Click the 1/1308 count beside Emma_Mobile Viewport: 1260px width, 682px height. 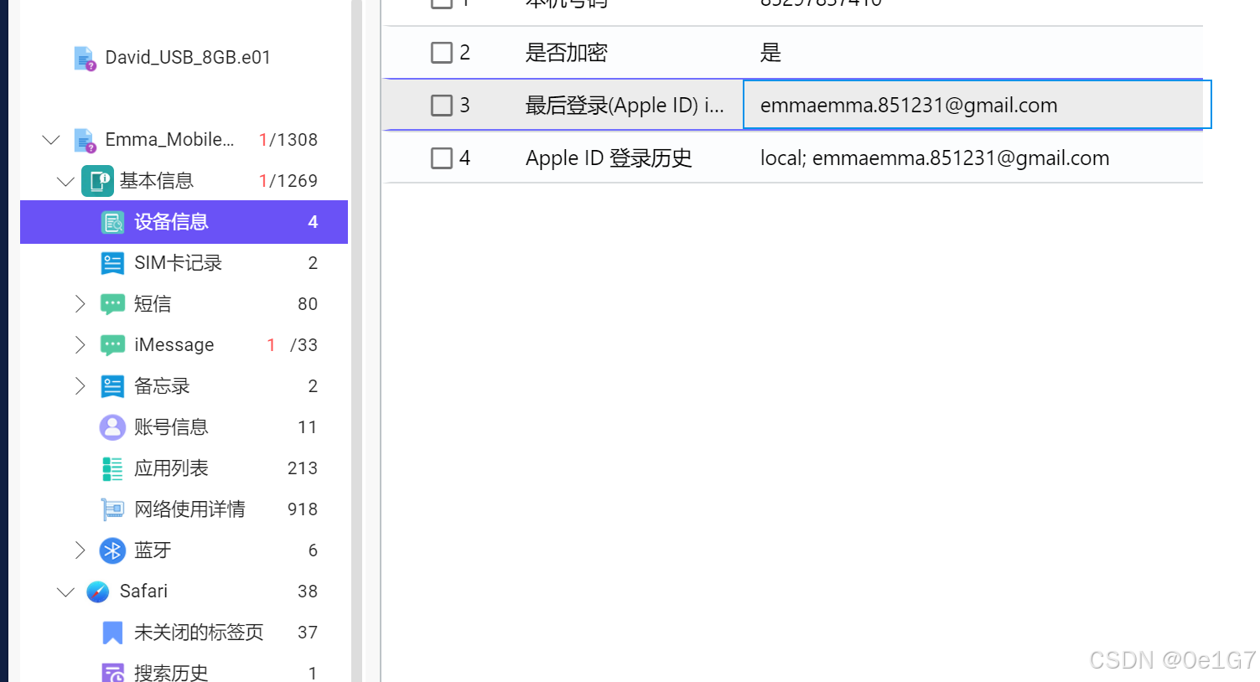click(288, 140)
